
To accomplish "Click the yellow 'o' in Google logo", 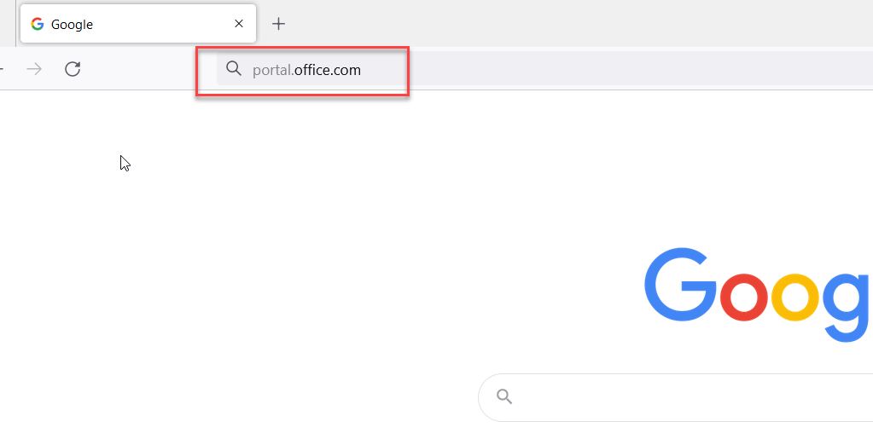I will click(797, 297).
